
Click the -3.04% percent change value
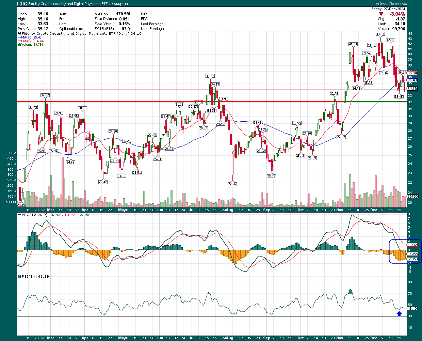click(397, 14)
